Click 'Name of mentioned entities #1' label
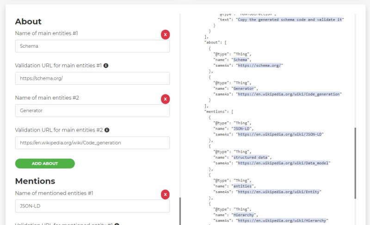370x225 pixels. point(54,193)
